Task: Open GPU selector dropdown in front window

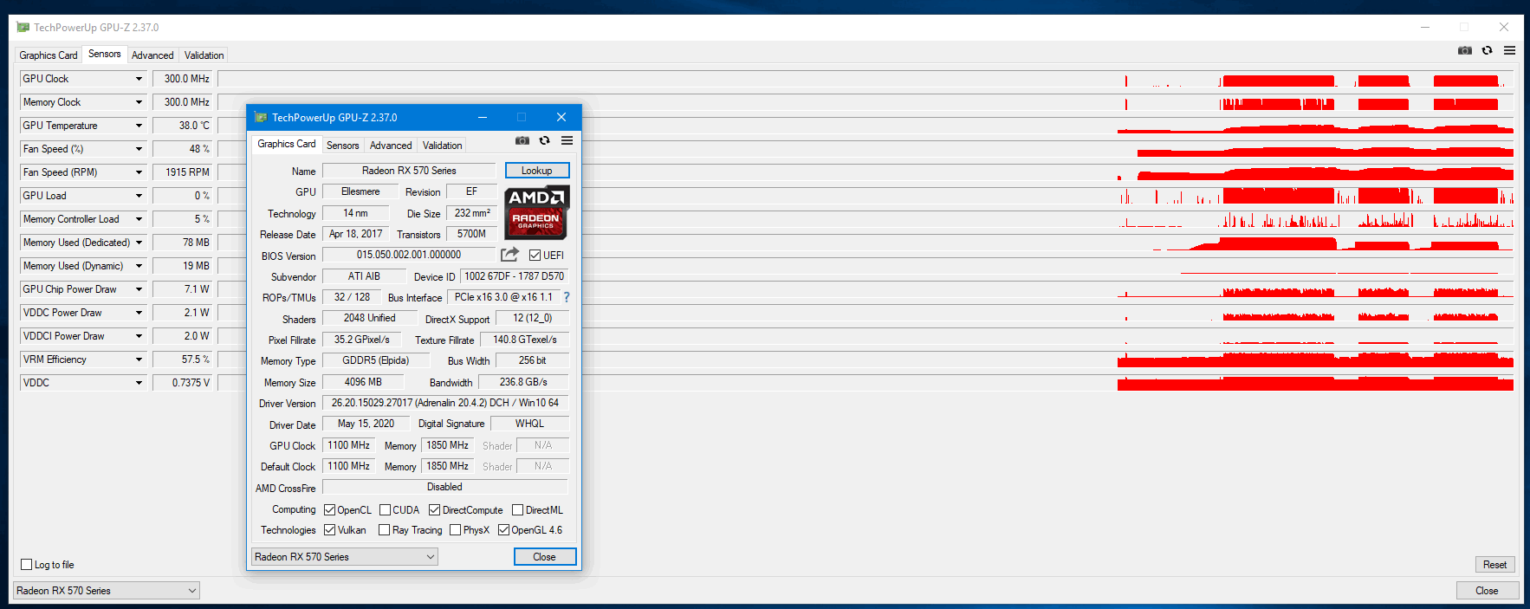Action: (345, 557)
